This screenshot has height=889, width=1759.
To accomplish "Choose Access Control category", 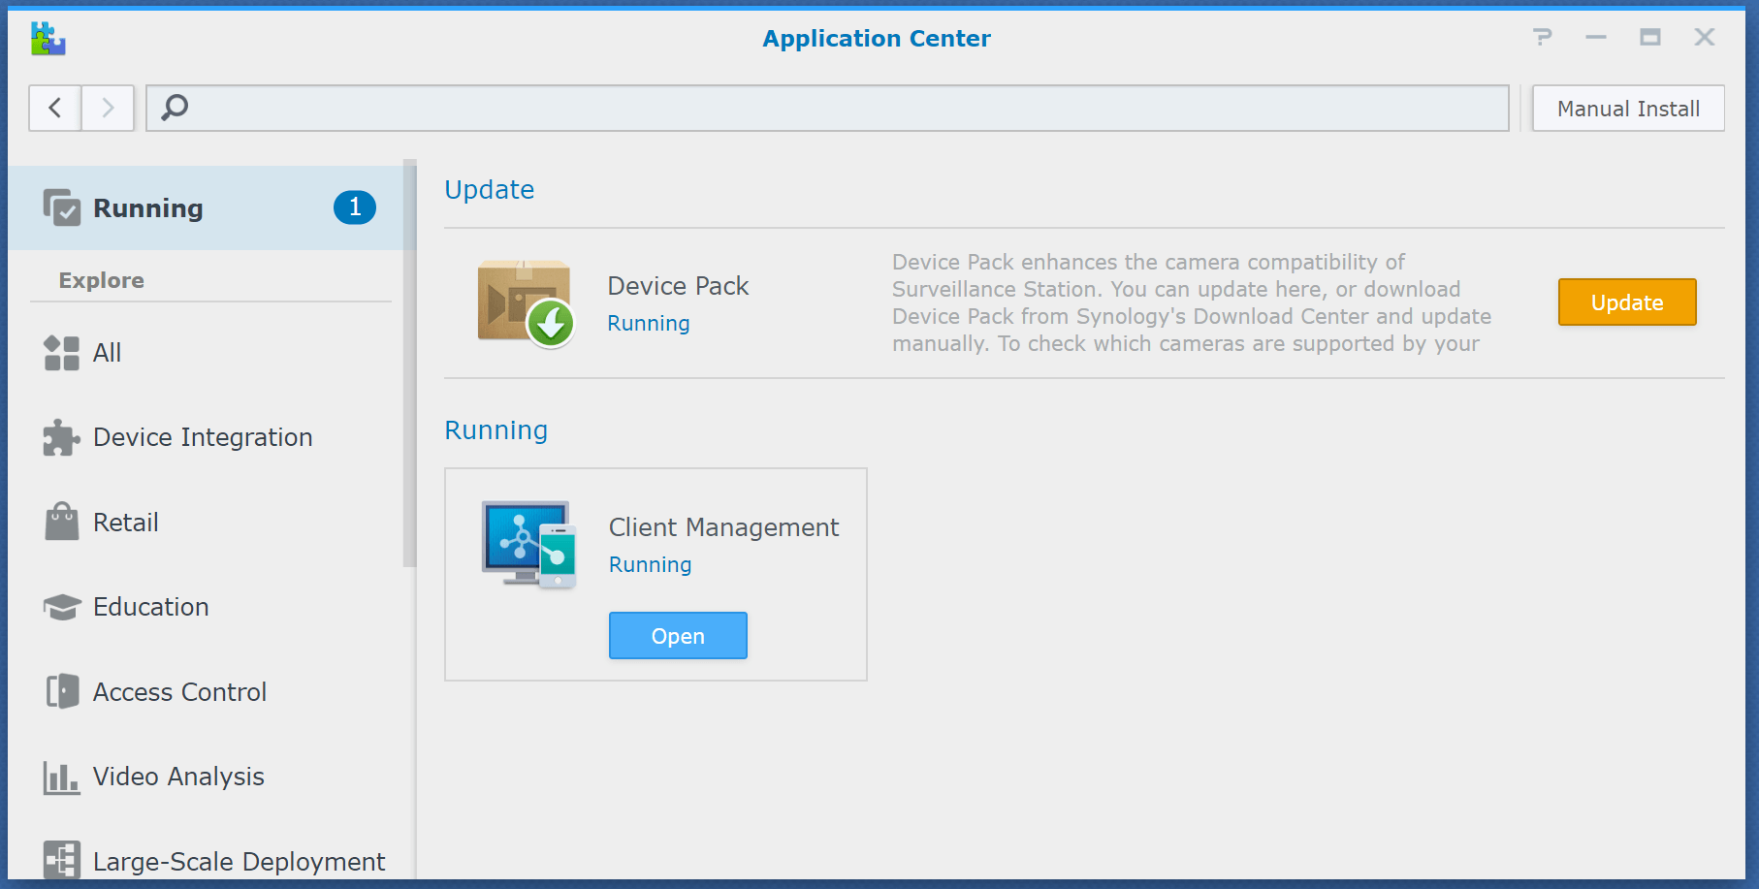I will (179, 692).
